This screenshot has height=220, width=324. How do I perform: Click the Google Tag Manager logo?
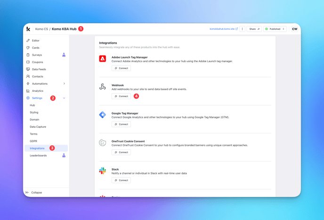(103, 114)
